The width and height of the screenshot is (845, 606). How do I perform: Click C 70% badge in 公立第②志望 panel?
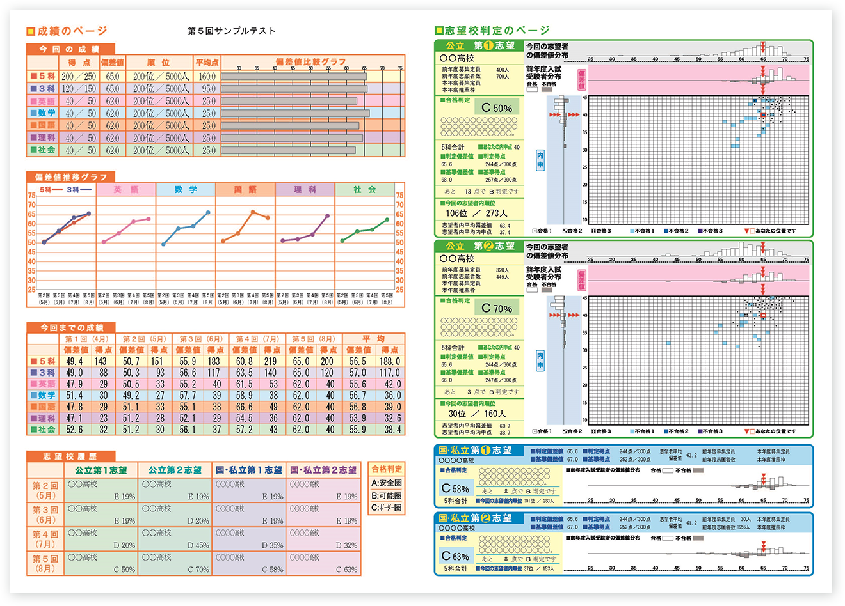pos(497,308)
